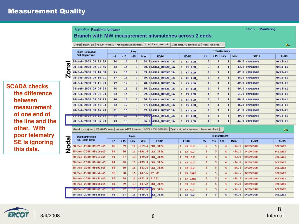
Task: Click the key icon in the Nodal panel
Action: pyautogui.click(x=286, y=130)
